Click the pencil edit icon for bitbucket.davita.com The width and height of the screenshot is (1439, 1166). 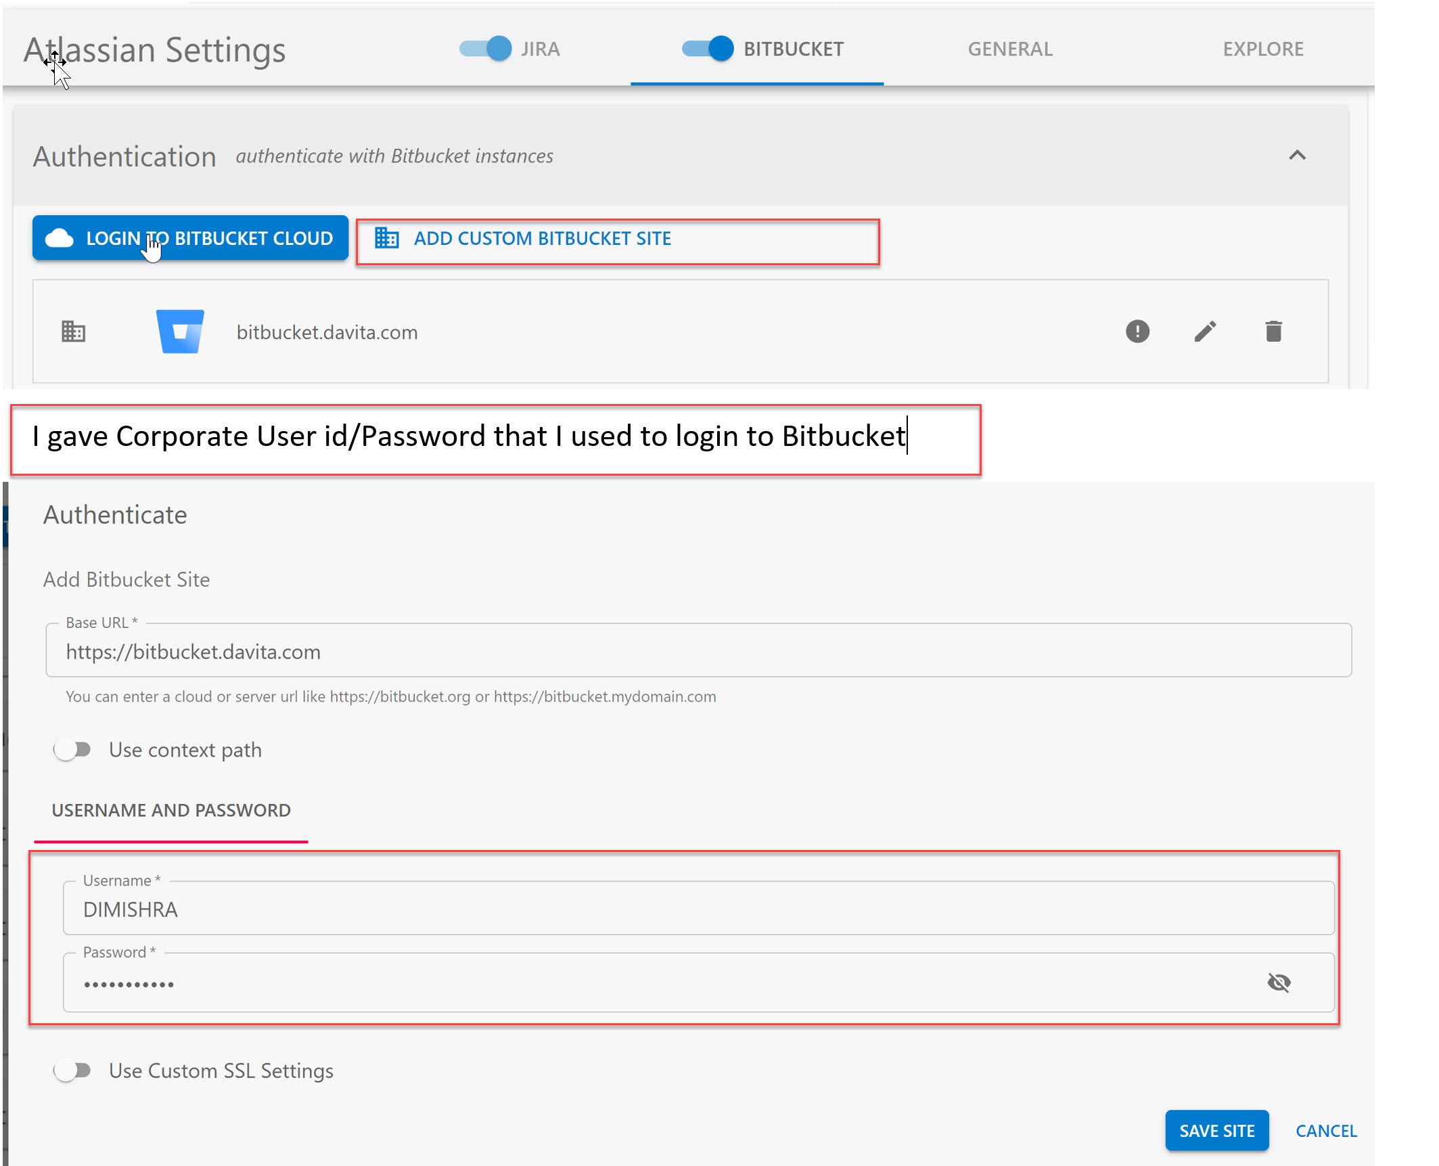click(x=1205, y=332)
